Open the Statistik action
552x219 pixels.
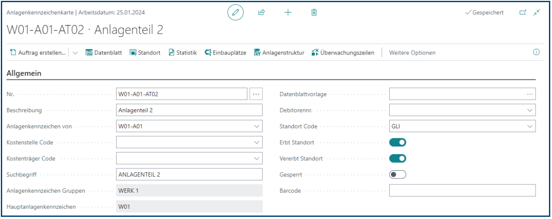pos(182,53)
